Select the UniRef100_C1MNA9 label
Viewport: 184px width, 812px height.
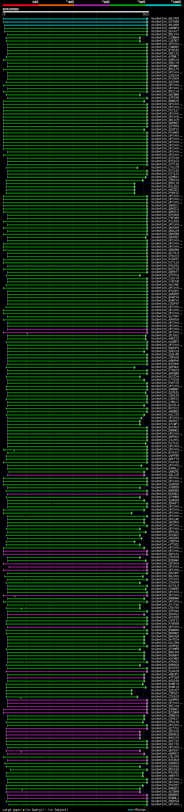pos(165,37)
